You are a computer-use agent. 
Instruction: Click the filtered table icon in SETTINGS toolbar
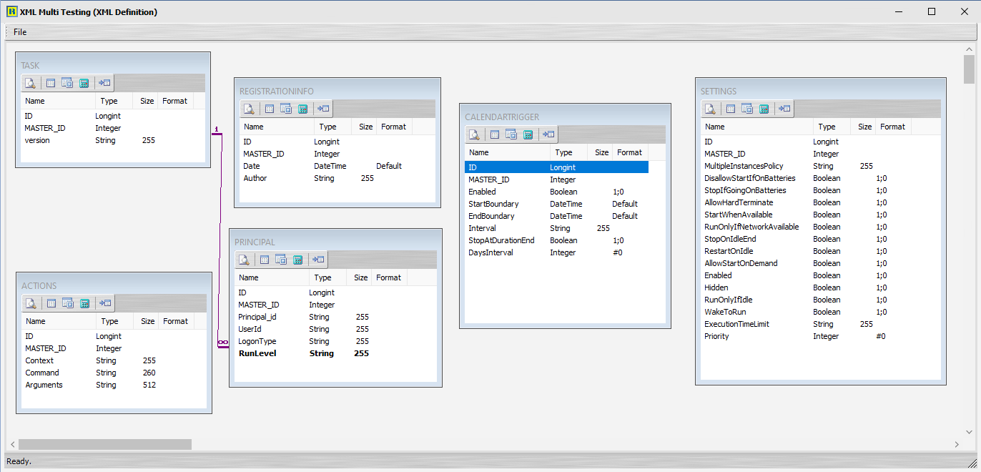(x=747, y=109)
